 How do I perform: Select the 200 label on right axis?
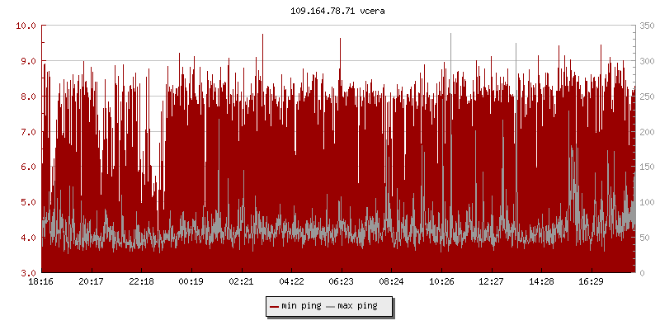tap(646, 132)
